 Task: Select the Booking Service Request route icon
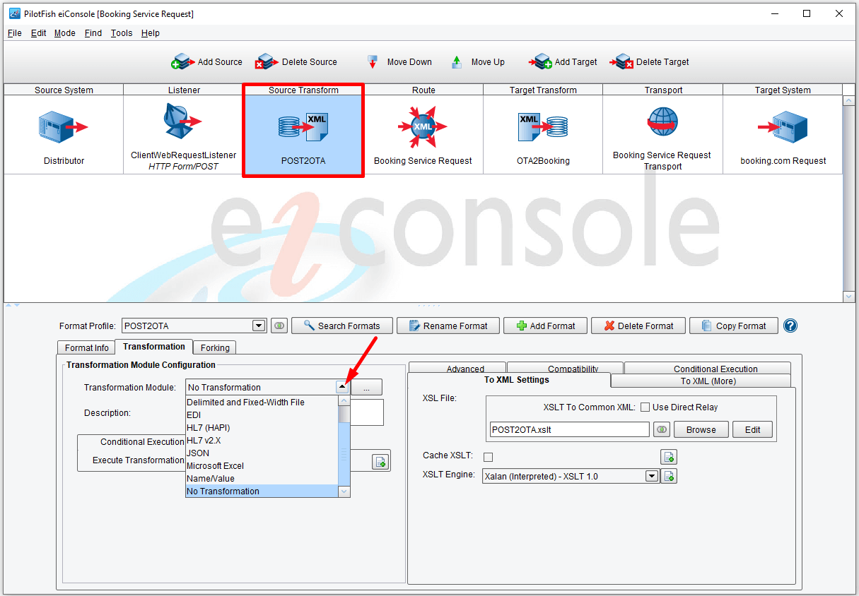(x=423, y=127)
